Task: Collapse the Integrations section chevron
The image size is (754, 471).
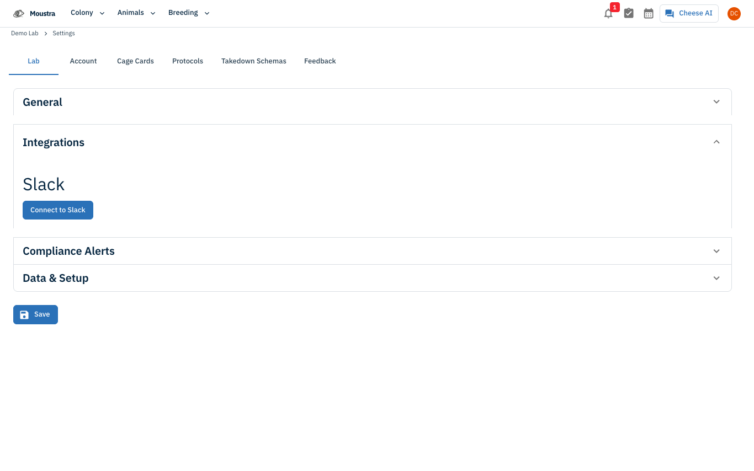Action: tap(716, 142)
